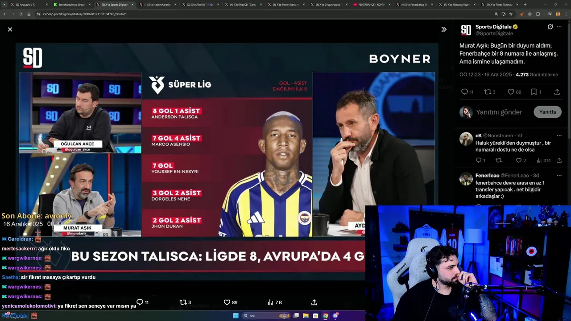Open Fenerleao profile name
The image size is (571, 321).
[487, 176]
